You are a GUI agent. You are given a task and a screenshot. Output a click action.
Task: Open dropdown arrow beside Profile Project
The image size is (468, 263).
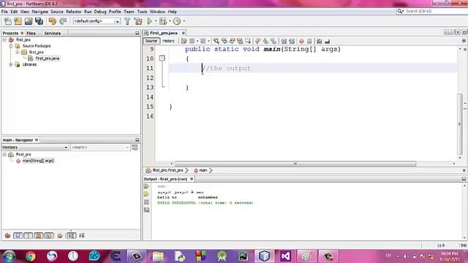tap(184, 21)
